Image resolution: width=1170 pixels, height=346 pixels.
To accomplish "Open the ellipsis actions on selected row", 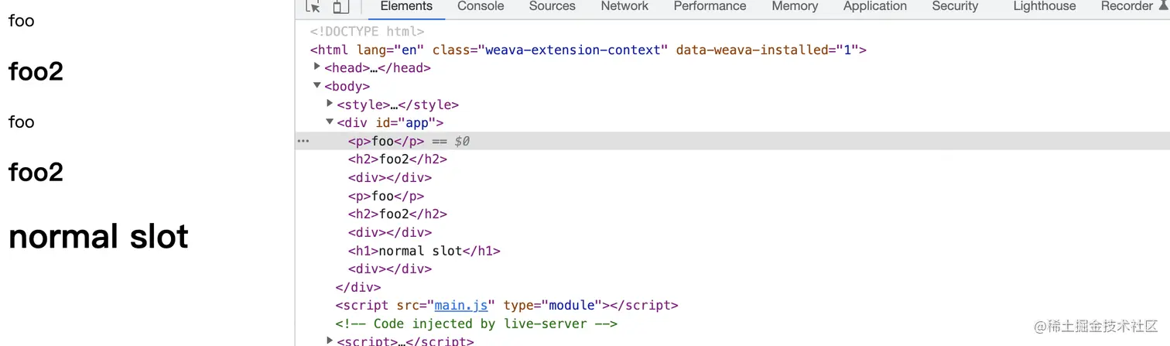I will click(x=303, y=141).
